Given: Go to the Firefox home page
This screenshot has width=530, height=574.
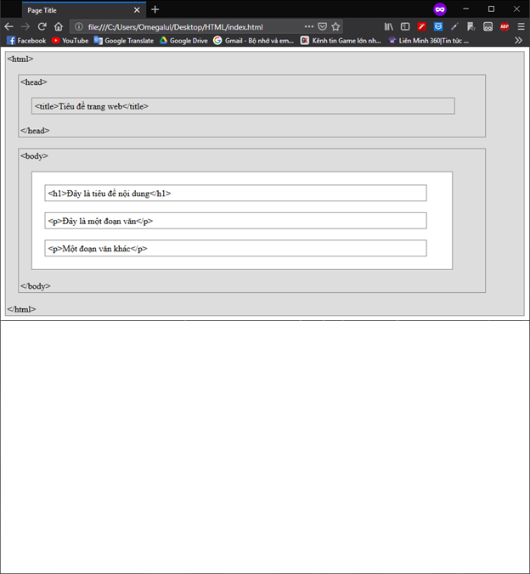Looking at the screenshot, I should point(58,26).
